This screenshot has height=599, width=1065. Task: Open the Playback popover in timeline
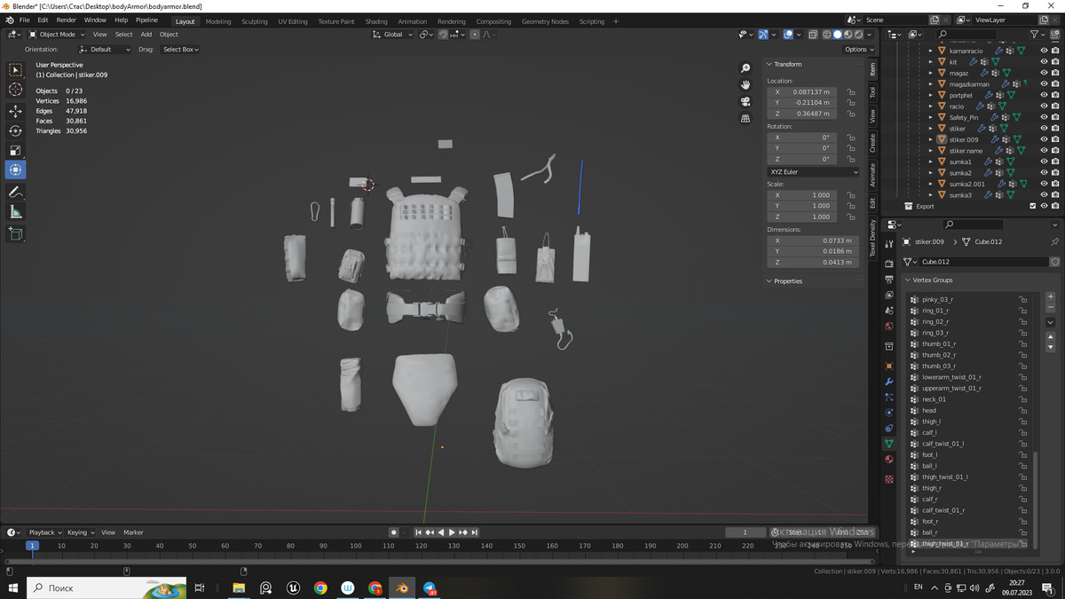(44, 532)
